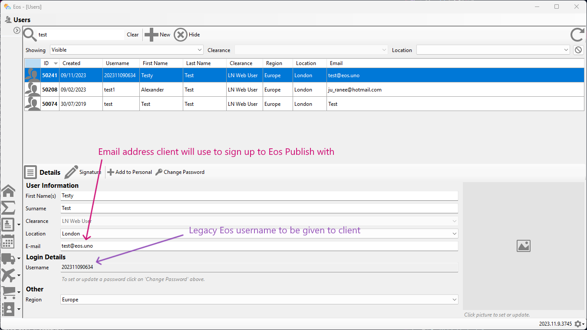
Task: Open the Location filter dropdown
Action: (493, 50)
